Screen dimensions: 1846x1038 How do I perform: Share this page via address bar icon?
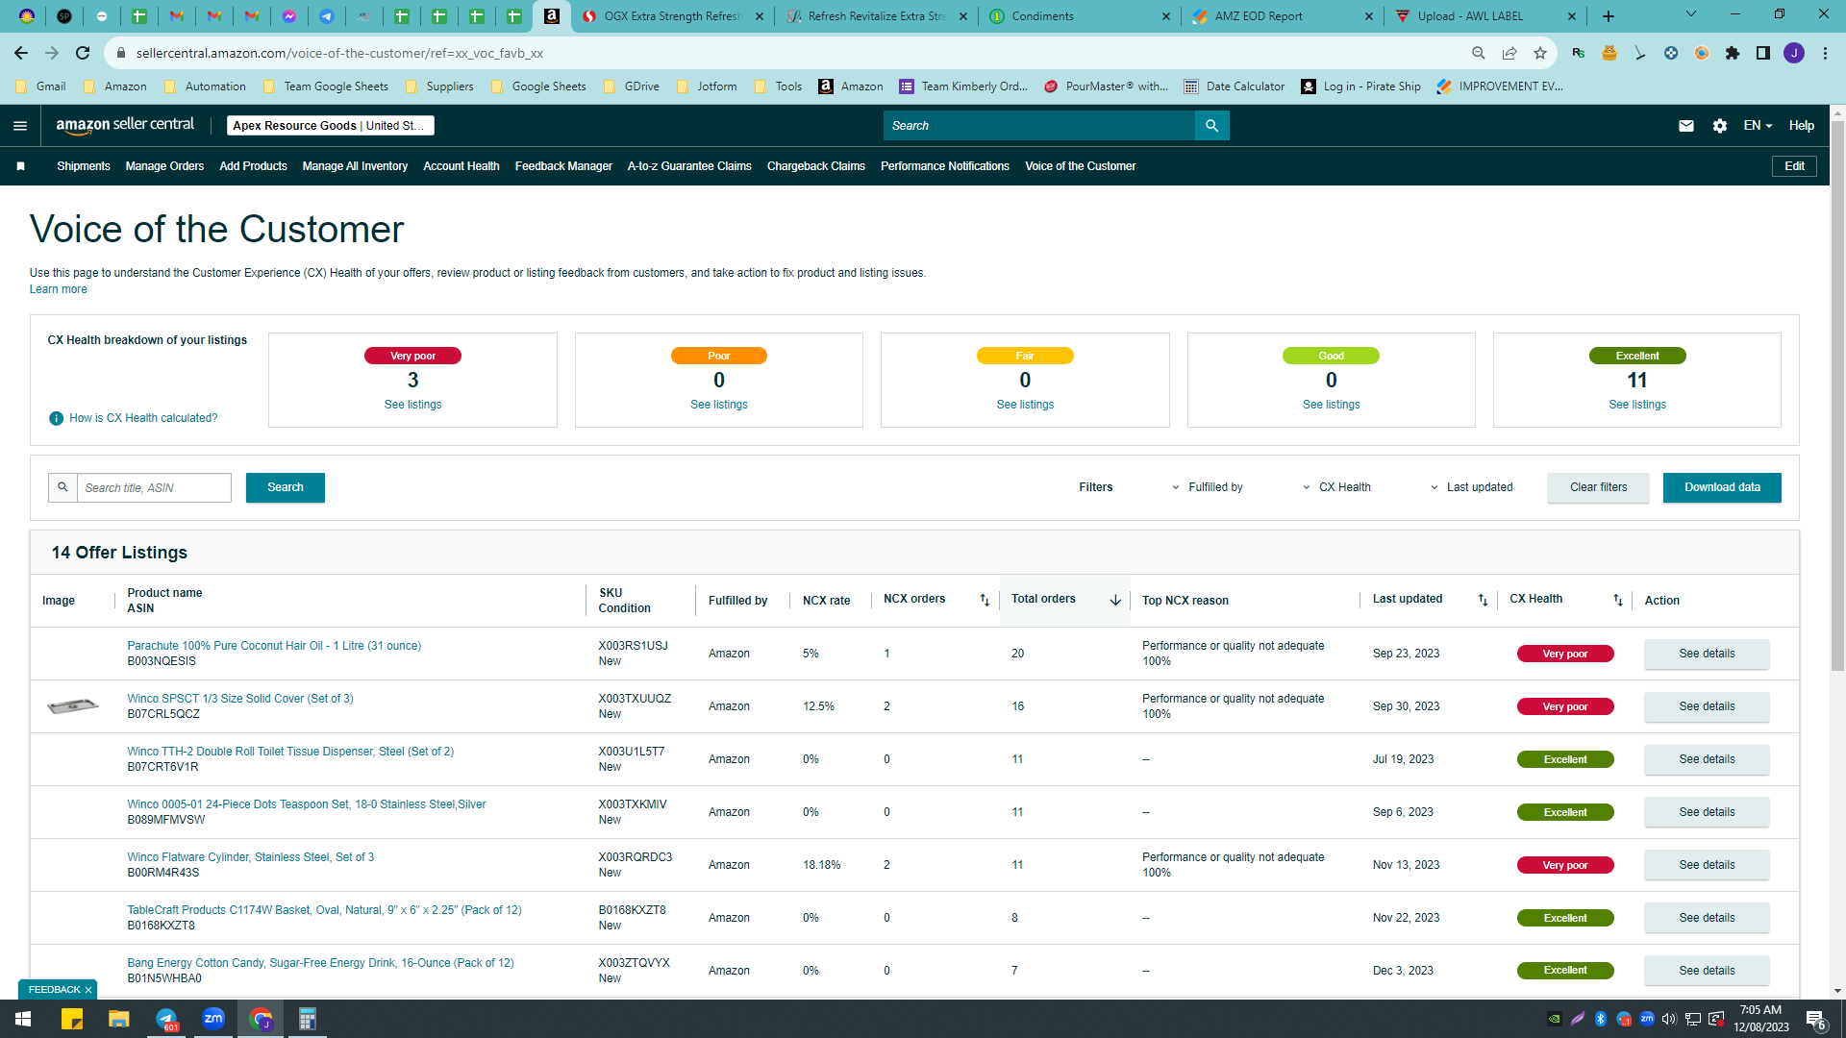[x=1509, y=53]
